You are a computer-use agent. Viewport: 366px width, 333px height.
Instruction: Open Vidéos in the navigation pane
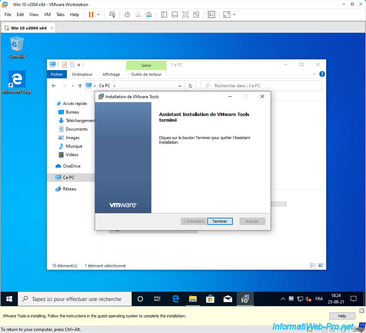68,155
